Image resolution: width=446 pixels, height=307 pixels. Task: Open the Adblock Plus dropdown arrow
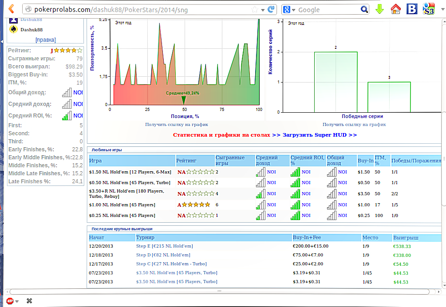17,301
